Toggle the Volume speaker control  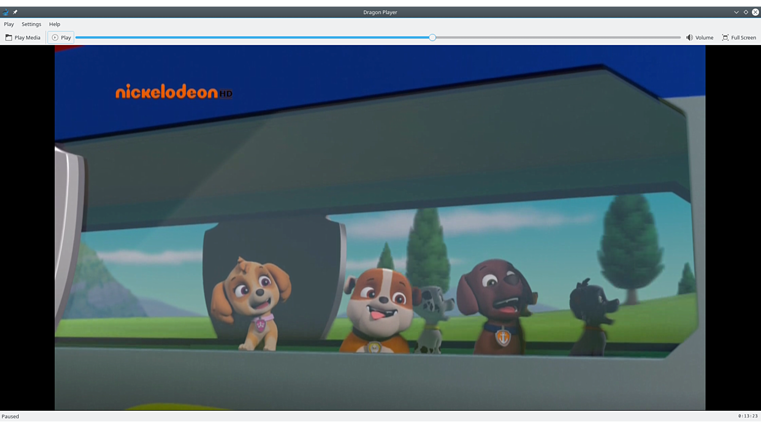699,37
